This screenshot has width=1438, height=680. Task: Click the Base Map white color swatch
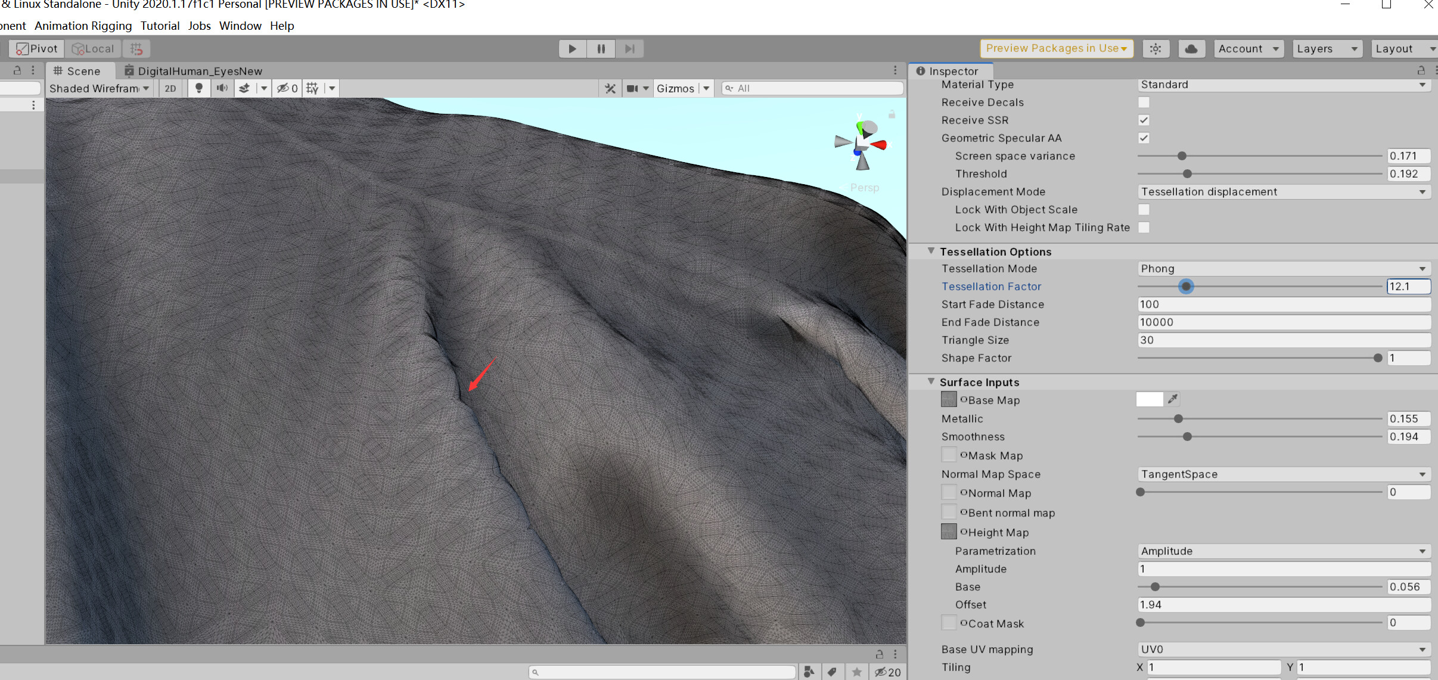point(1149,399)
